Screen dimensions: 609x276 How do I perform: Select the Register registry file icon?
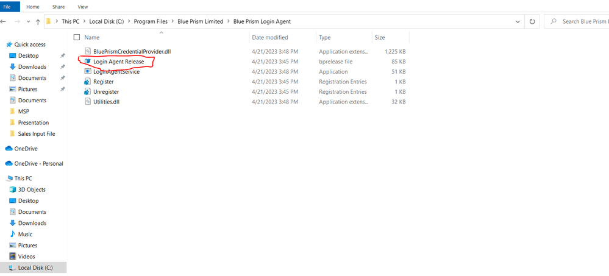pos(88,82)
